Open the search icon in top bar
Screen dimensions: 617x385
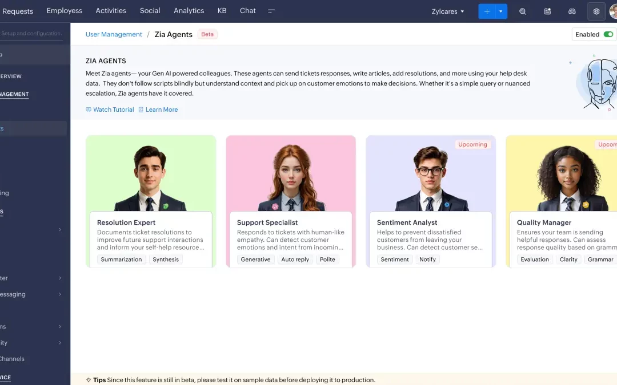pyautogui.click(x=523, y=11)
